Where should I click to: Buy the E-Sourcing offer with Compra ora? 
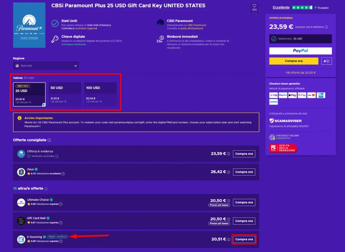(244, 239)
